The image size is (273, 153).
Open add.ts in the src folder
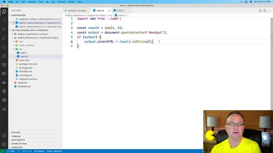[x=23, y=53]
